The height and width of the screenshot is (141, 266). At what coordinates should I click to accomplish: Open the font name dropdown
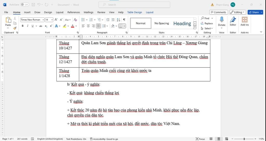(43, 20)
